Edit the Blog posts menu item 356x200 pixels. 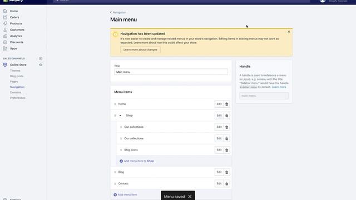click(219, 150)
